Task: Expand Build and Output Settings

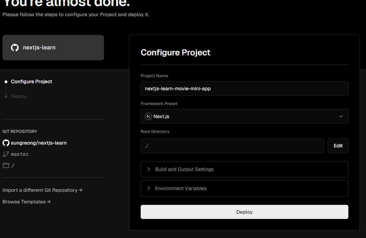Action: [244, 169]
